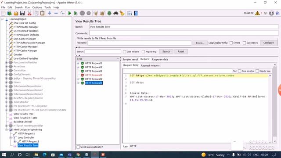281x158 pixels.
Task: Click the Search text field
Action: (103, 52)
